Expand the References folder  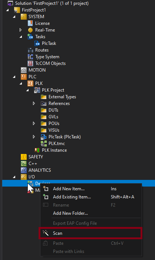pos(34,103)
